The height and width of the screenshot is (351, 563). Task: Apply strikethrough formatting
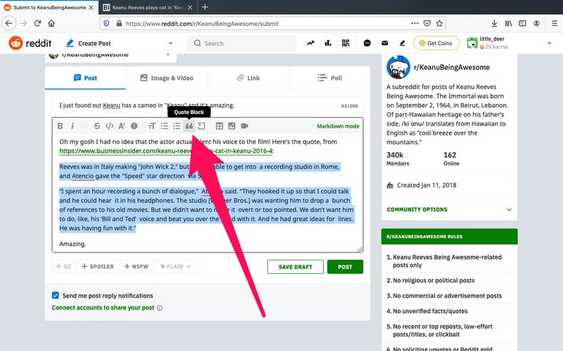(97, 126)
